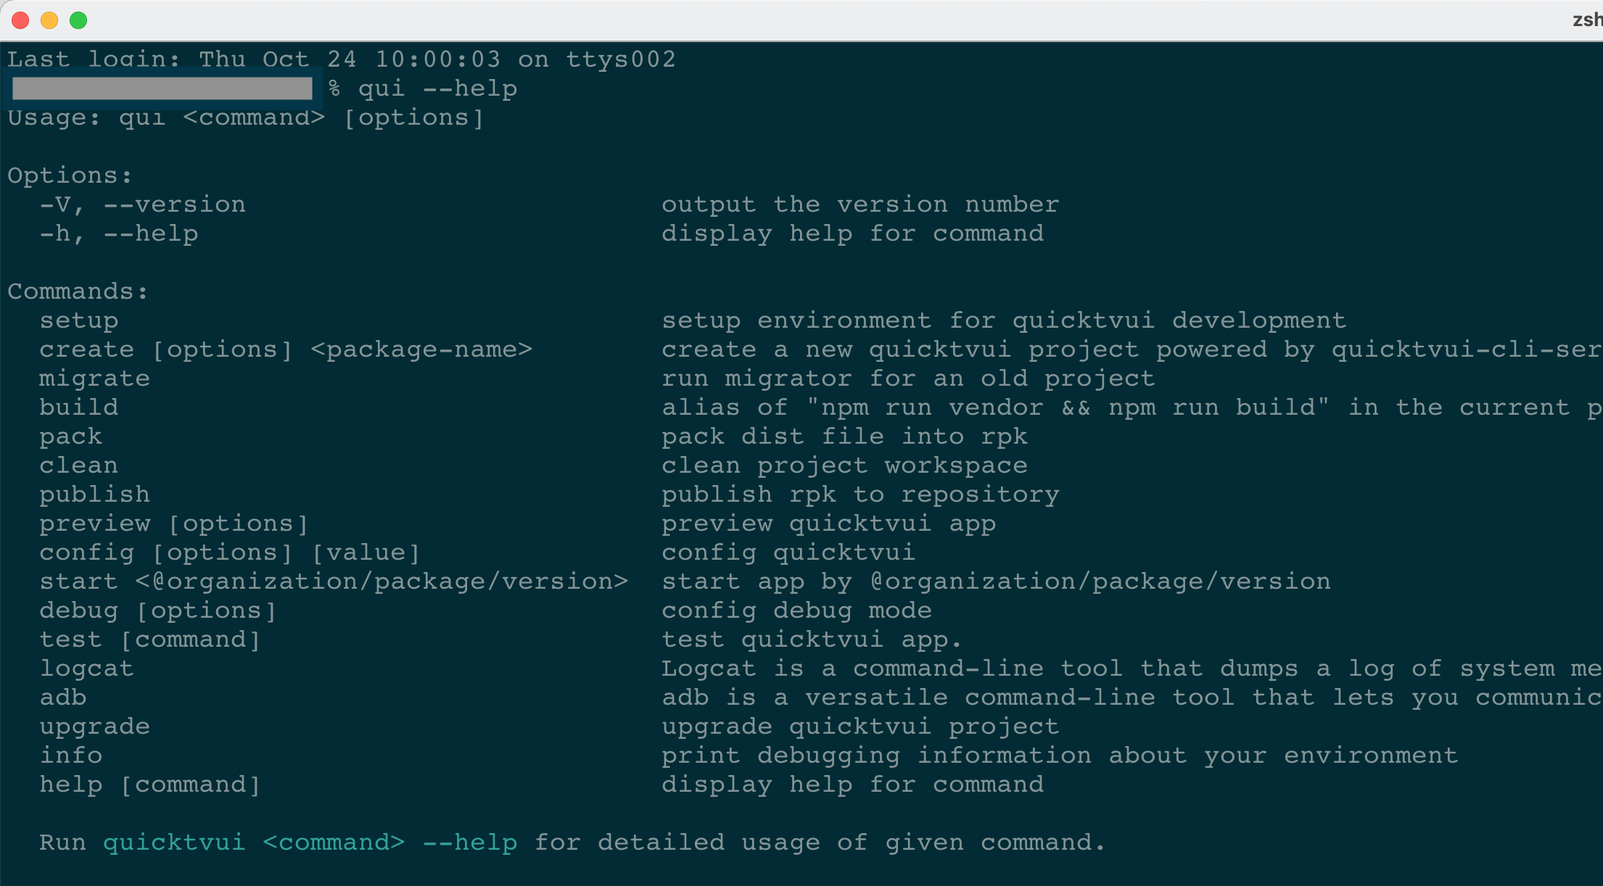Image resolution: width=1603 pixels, height=886 pixels.
Task: Click the 'setup' command name
Action: tap(79, 320)
